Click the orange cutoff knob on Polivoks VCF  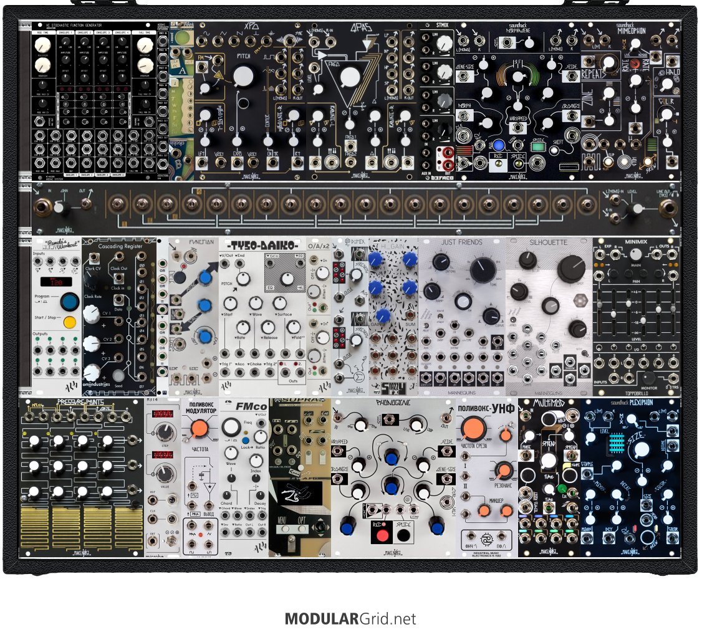tap(474, 428)
